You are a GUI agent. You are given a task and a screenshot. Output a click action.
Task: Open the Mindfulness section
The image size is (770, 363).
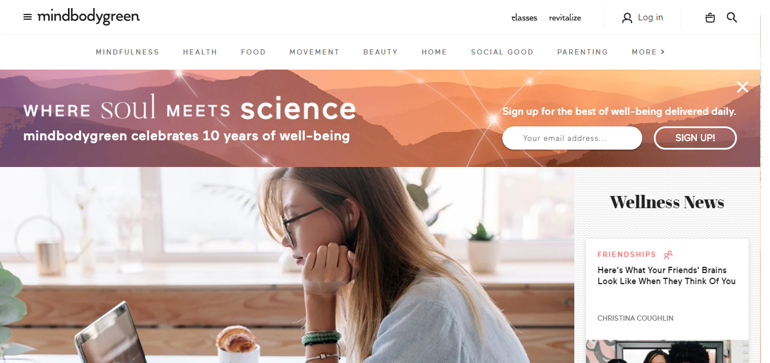(x=127, y=52)
